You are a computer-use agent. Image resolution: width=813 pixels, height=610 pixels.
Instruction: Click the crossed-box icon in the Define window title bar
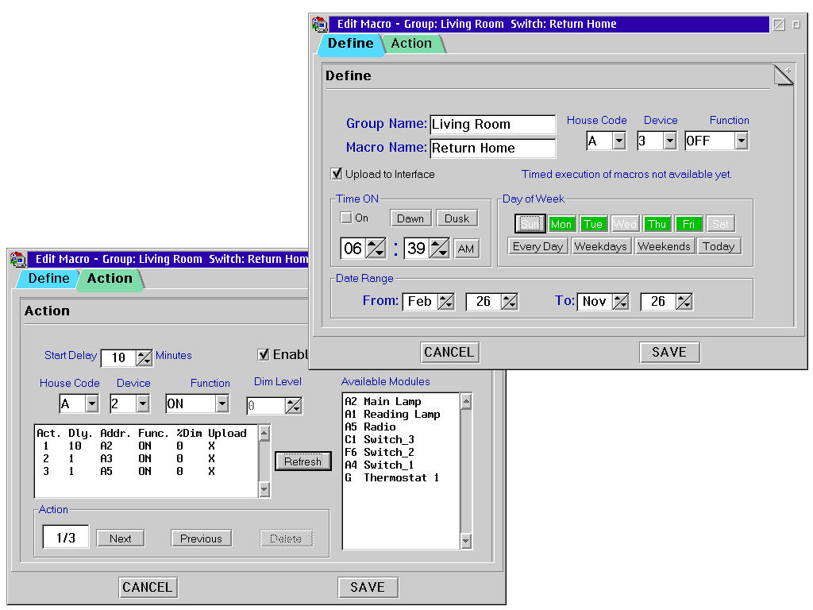coord(779,25)
